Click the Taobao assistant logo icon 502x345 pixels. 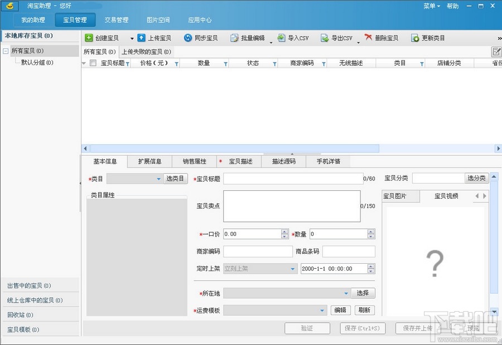tap(10, 6)
